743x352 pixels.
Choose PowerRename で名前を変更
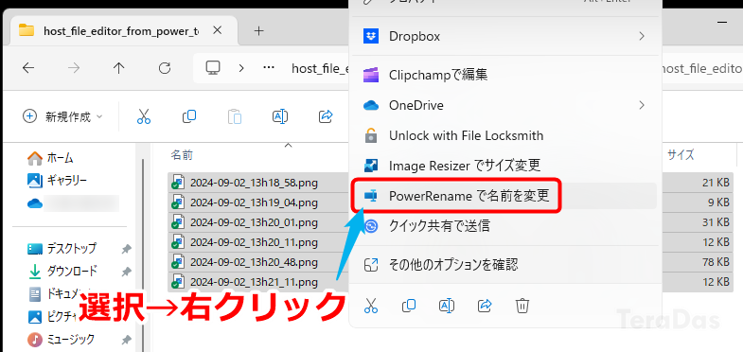[504, 195]
